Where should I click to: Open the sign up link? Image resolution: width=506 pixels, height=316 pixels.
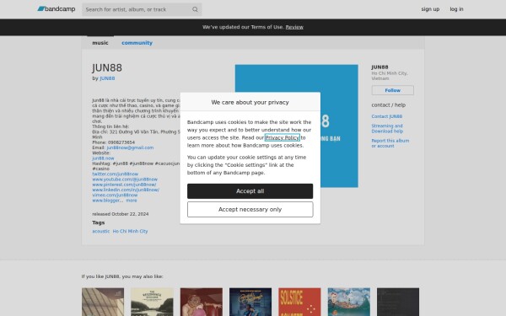(430, 9)
